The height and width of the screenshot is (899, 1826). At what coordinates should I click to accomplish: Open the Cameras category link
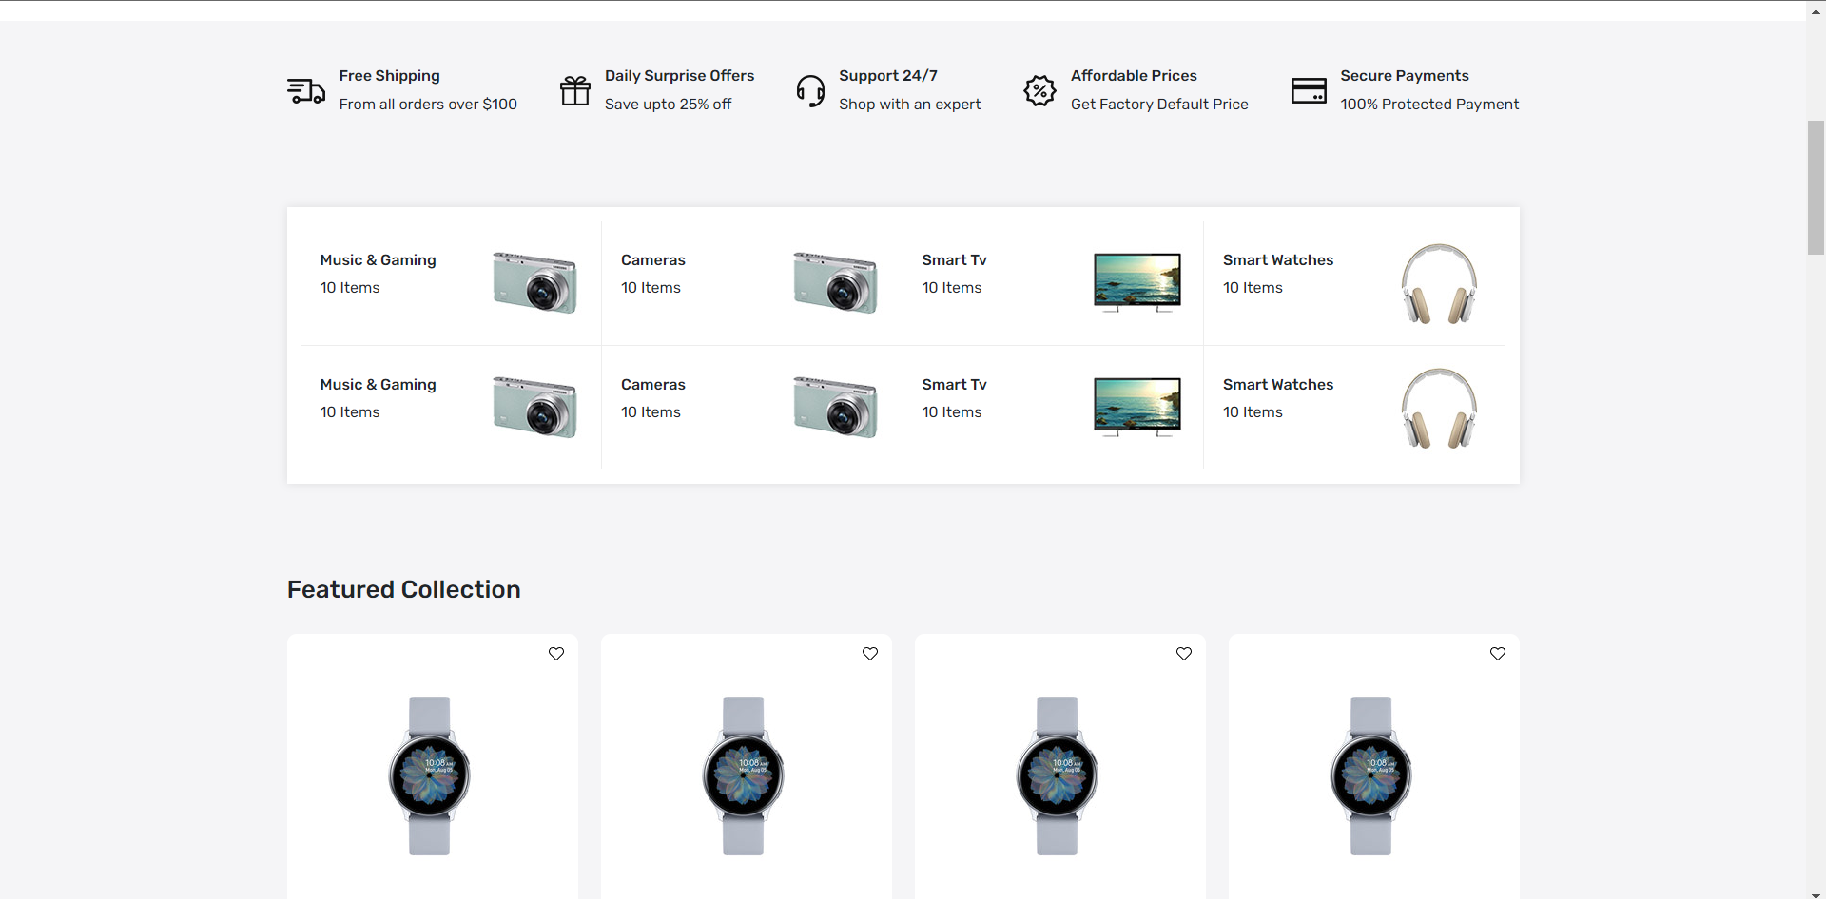point(652,260)
